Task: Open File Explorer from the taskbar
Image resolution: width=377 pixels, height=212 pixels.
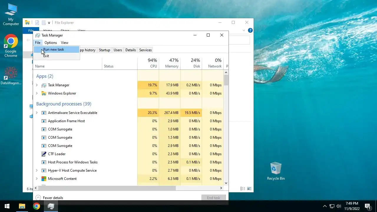Action: tap(22, 206)
